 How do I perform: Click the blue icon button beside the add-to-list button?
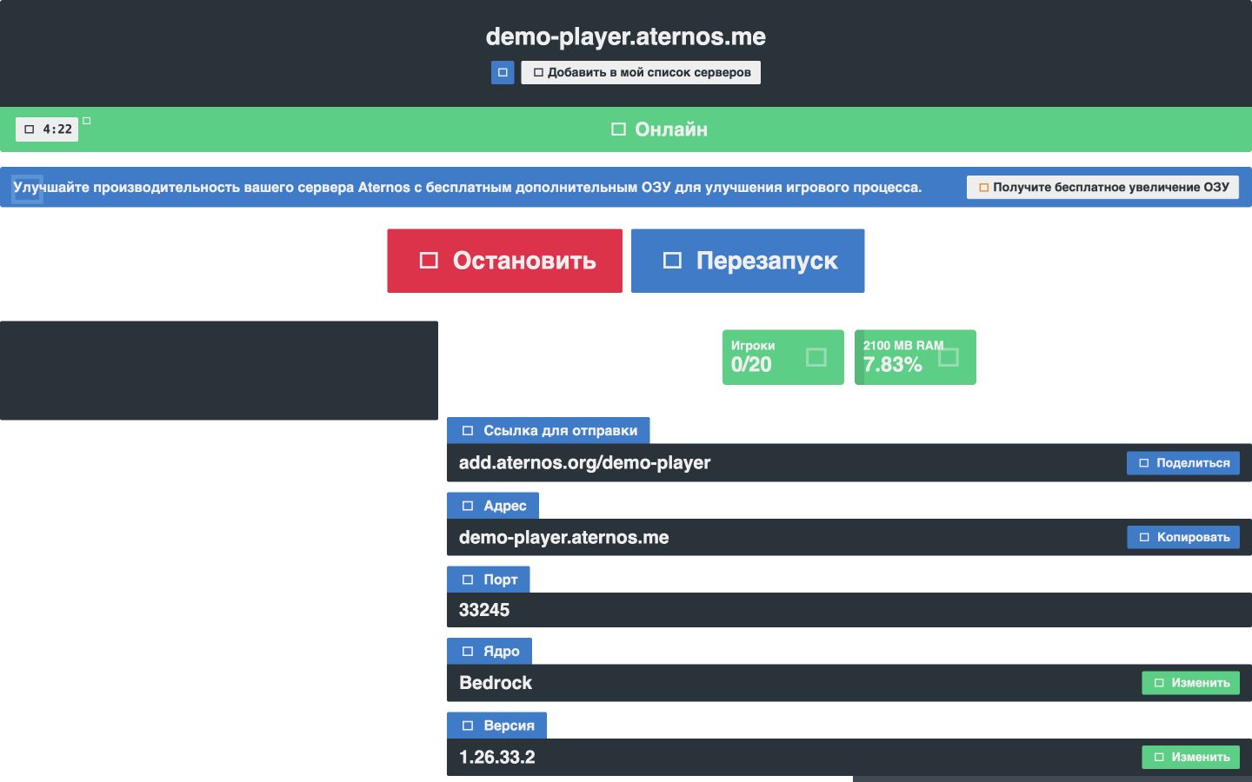pos(503,72)
